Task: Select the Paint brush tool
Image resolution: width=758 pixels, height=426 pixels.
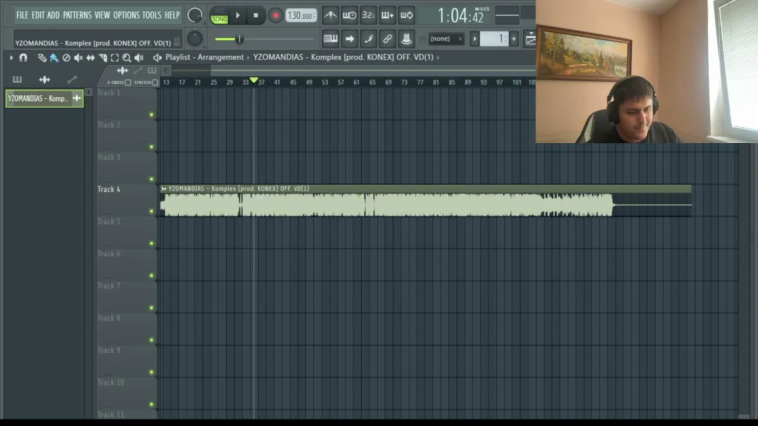Action: coord(54,57)
